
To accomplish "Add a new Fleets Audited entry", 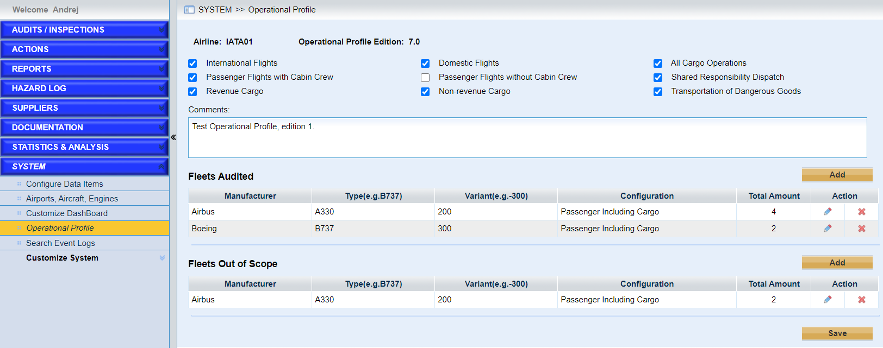I will pyautogui.click(x=837, y=175).
